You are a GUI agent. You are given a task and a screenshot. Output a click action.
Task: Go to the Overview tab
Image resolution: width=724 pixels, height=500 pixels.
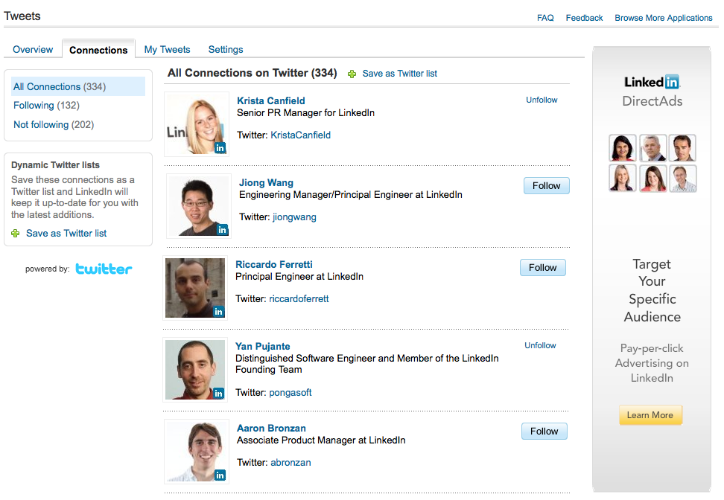[33, 50]
